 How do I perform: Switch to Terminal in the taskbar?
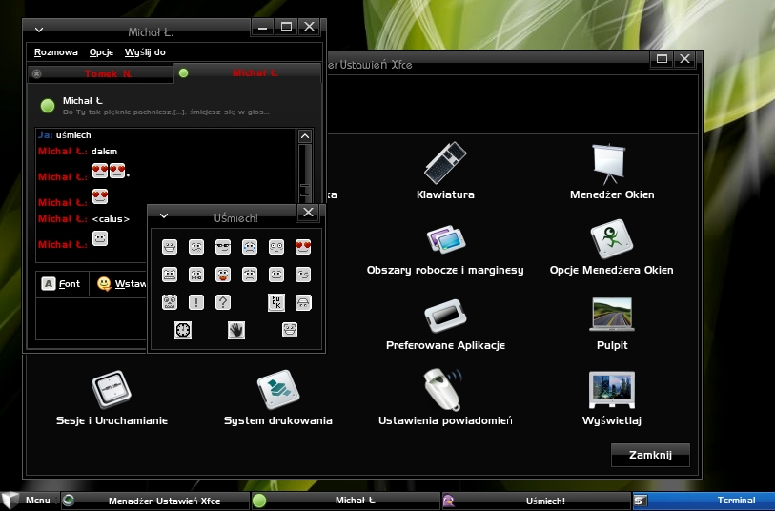tap(704, 501)
